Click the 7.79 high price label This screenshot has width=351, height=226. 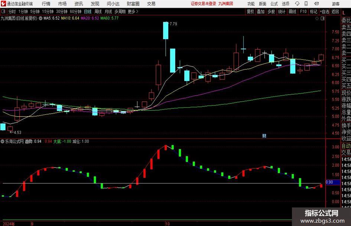173,24
